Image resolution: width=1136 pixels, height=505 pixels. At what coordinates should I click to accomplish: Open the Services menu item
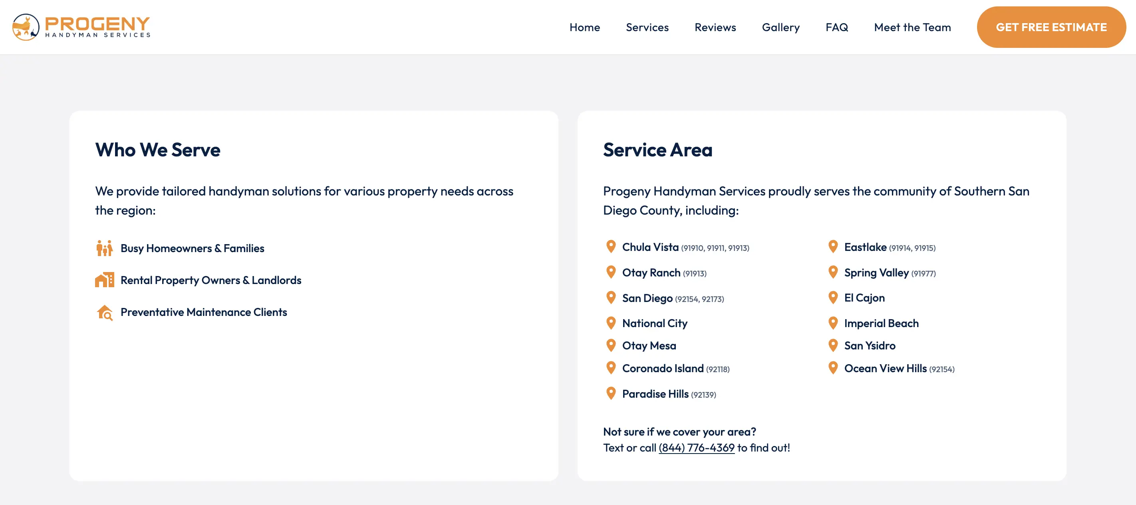click(x=647, y=27)
